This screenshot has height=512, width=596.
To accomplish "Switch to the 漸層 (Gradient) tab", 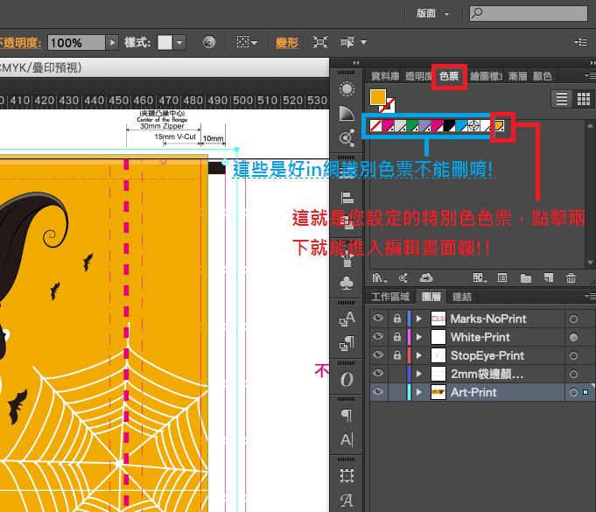I will [517, 76].
